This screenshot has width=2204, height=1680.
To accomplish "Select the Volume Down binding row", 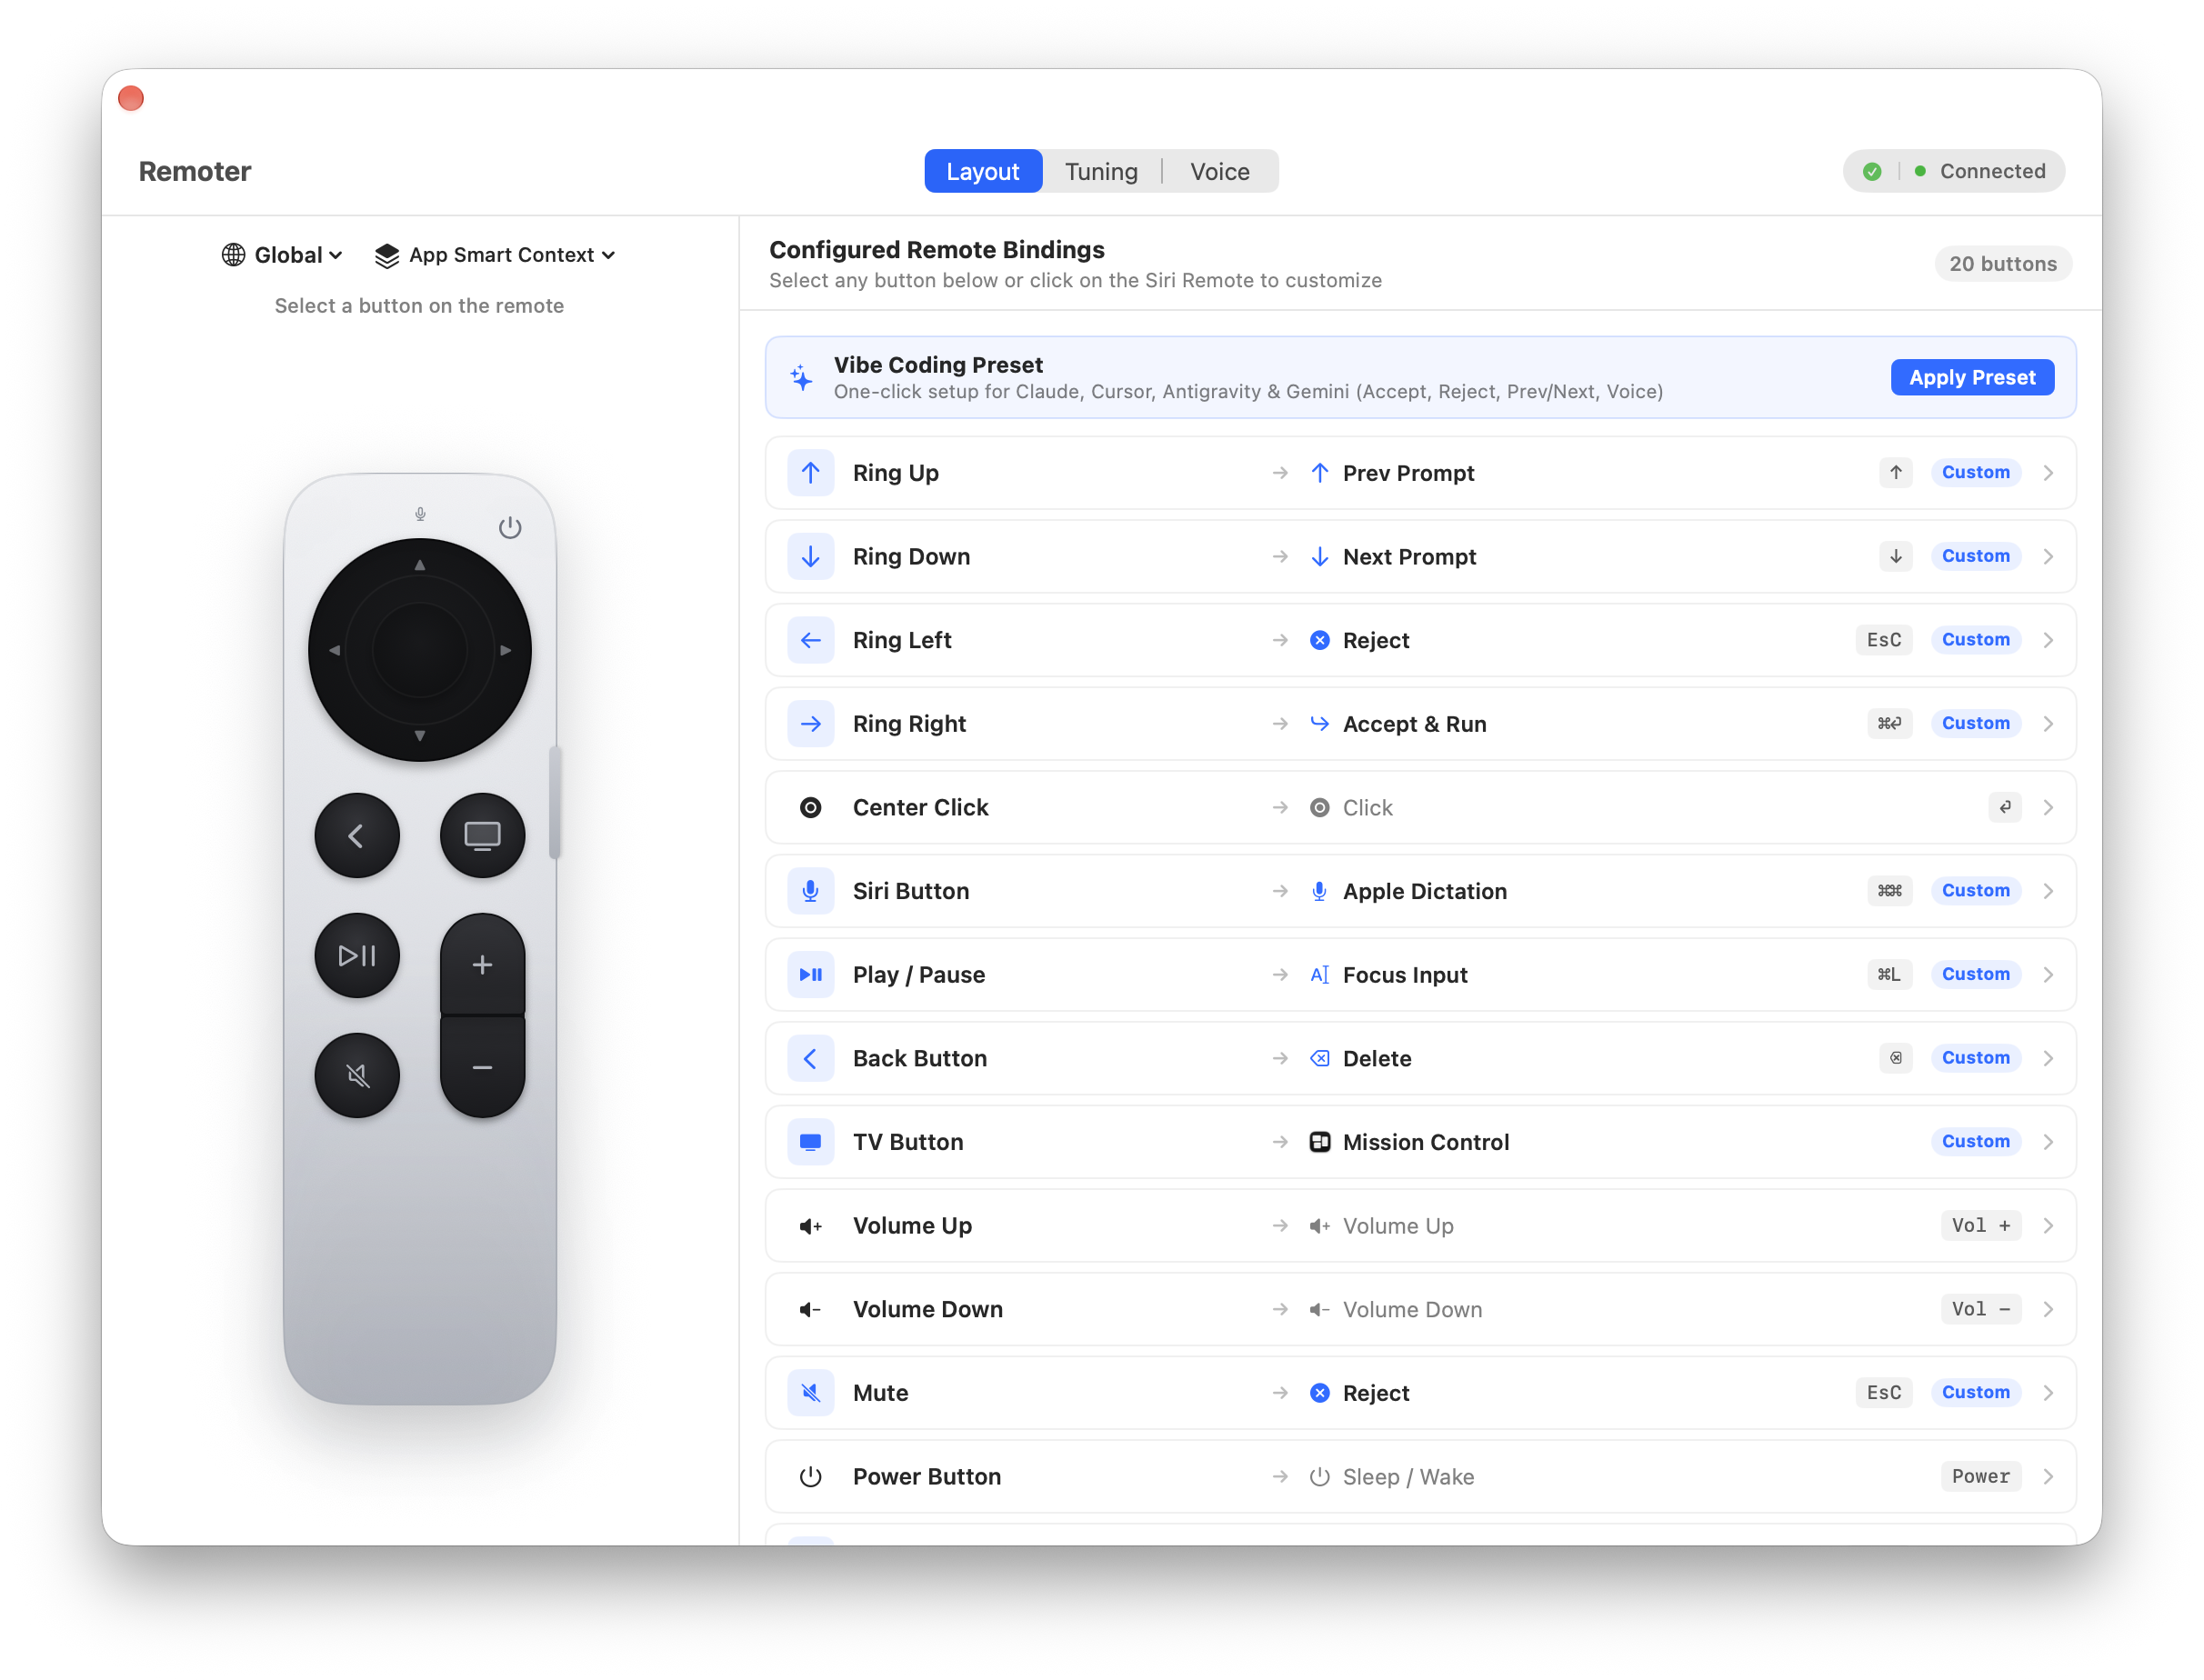I will (1420, 1309).
